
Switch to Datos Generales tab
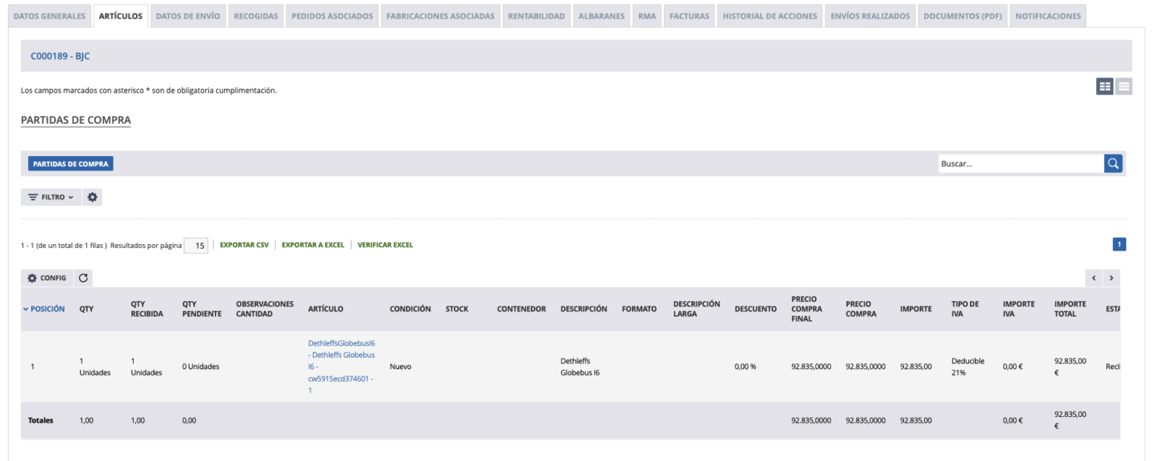[50, 16]
